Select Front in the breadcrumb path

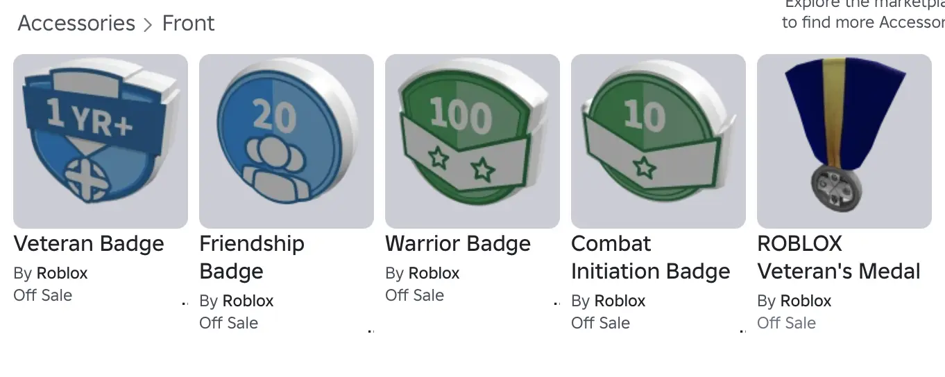188,24
